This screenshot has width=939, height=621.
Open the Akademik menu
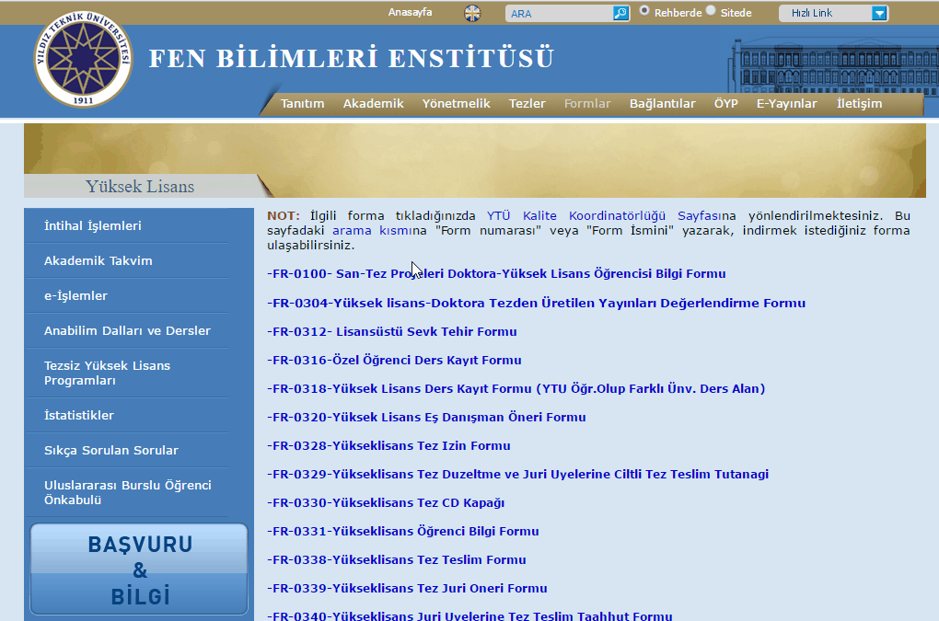click(x=373, y=104)
